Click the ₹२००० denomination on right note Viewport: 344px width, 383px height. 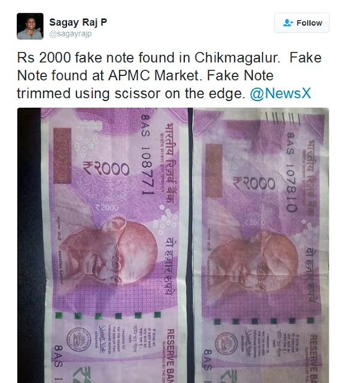(x=254, y=184)
